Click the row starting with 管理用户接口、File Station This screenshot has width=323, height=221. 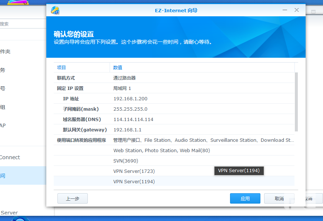174,140
